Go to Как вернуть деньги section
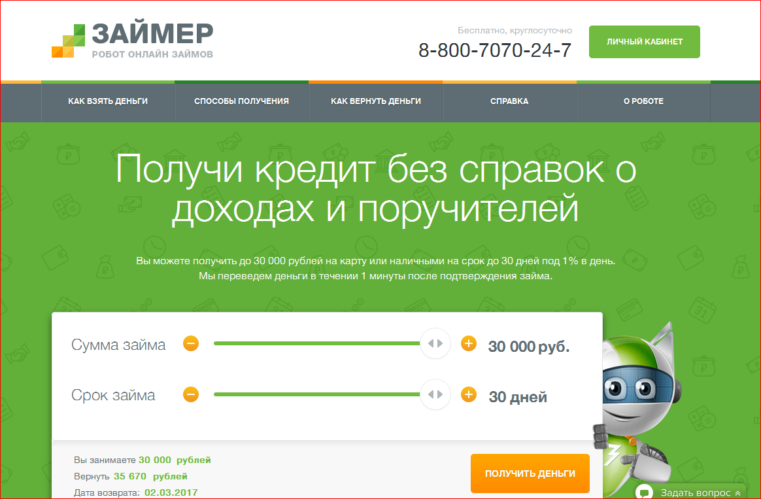Viewport: 761px width, 499px height. [376, 101]
